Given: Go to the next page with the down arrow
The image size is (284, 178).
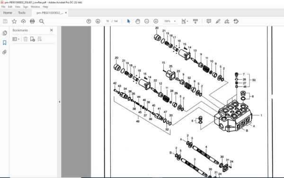Looking at the screenshot, I should coord(98,21).
